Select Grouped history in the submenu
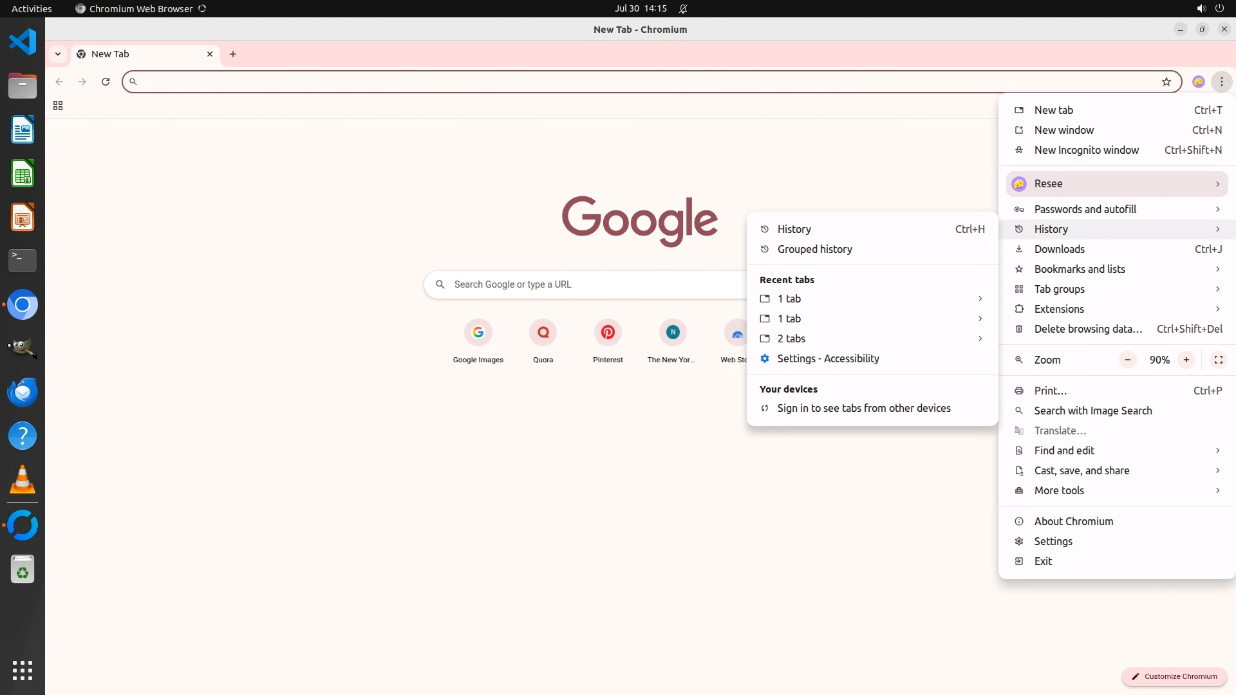The height and width of the screenshot is (695, 1236). pyautogui.click(x=814, y=249)
